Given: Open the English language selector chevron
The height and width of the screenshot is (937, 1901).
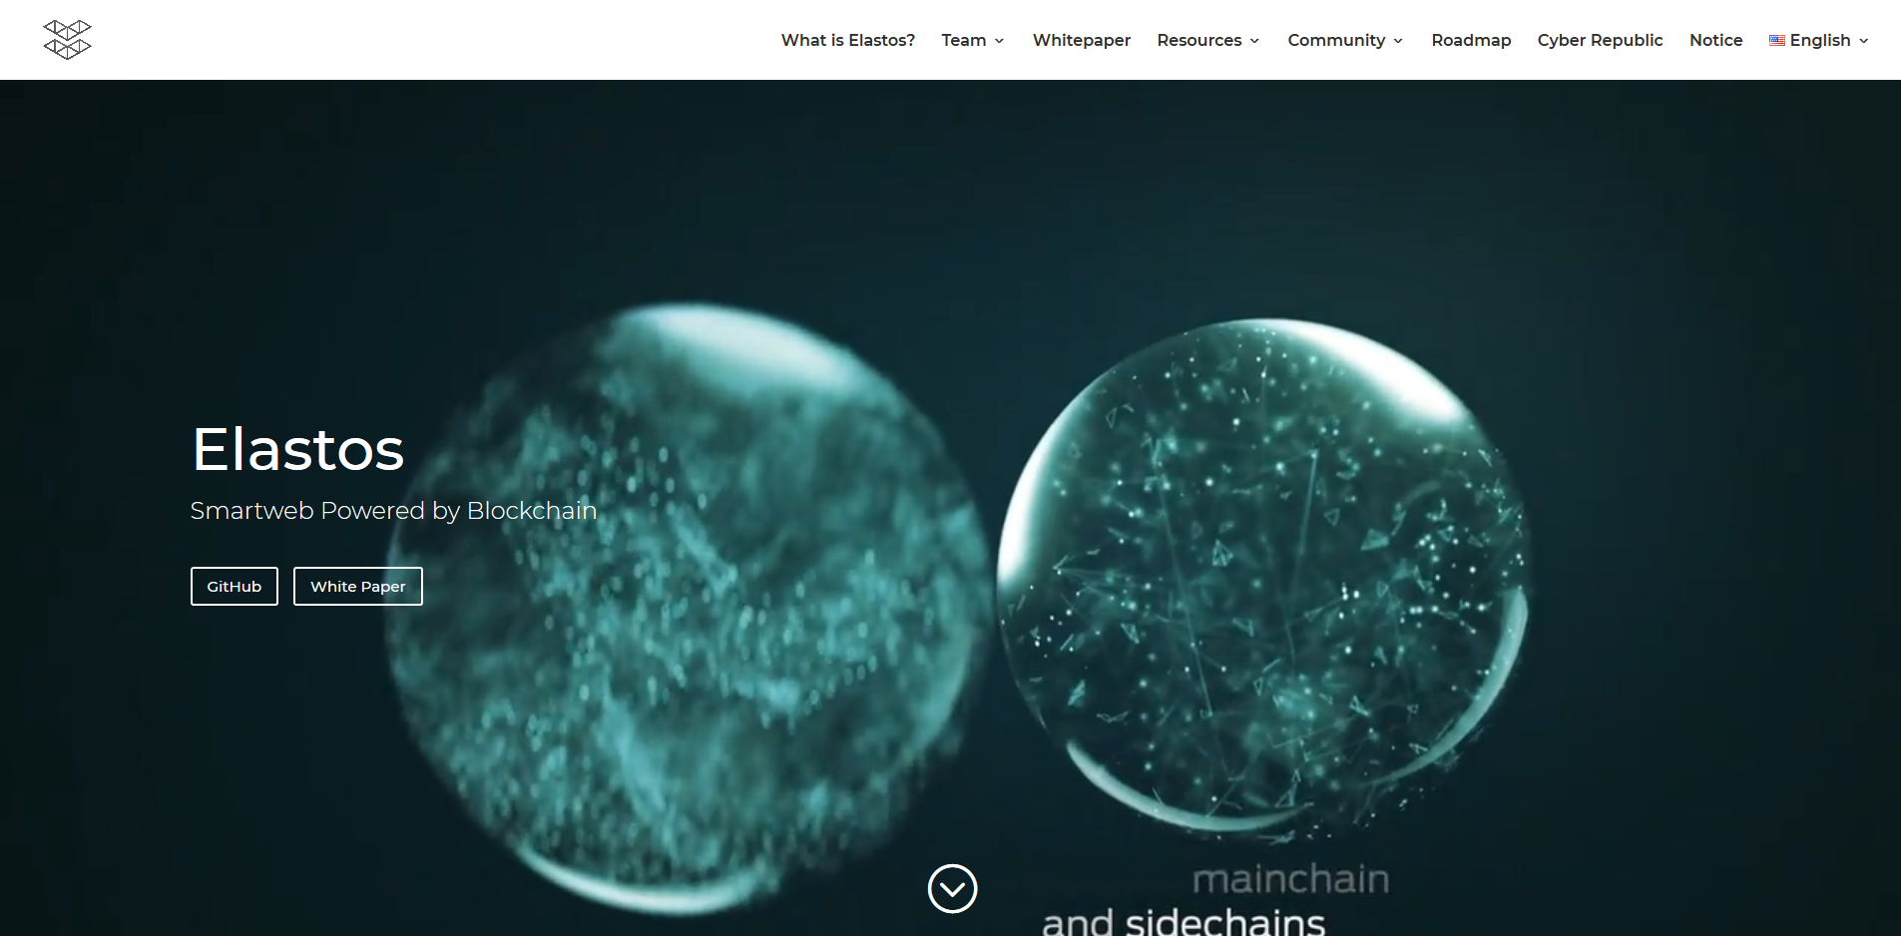Looking at the screenshot, I should click(1863, 41).
